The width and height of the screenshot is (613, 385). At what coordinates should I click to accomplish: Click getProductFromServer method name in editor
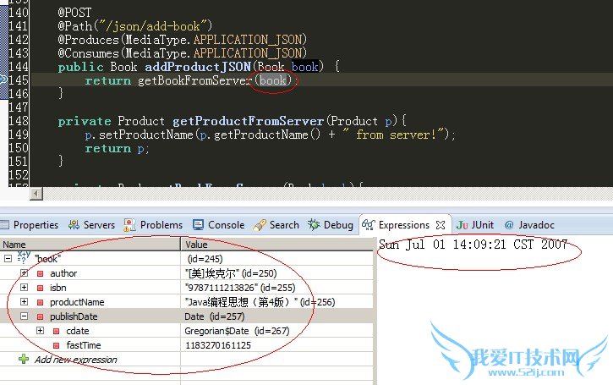pyautogui.click(x=249, y=121)
